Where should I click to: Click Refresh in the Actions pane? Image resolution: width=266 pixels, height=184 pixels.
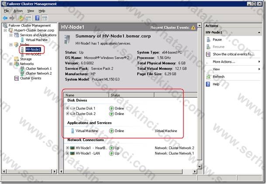pyautogui.click(x=218, y=77)
